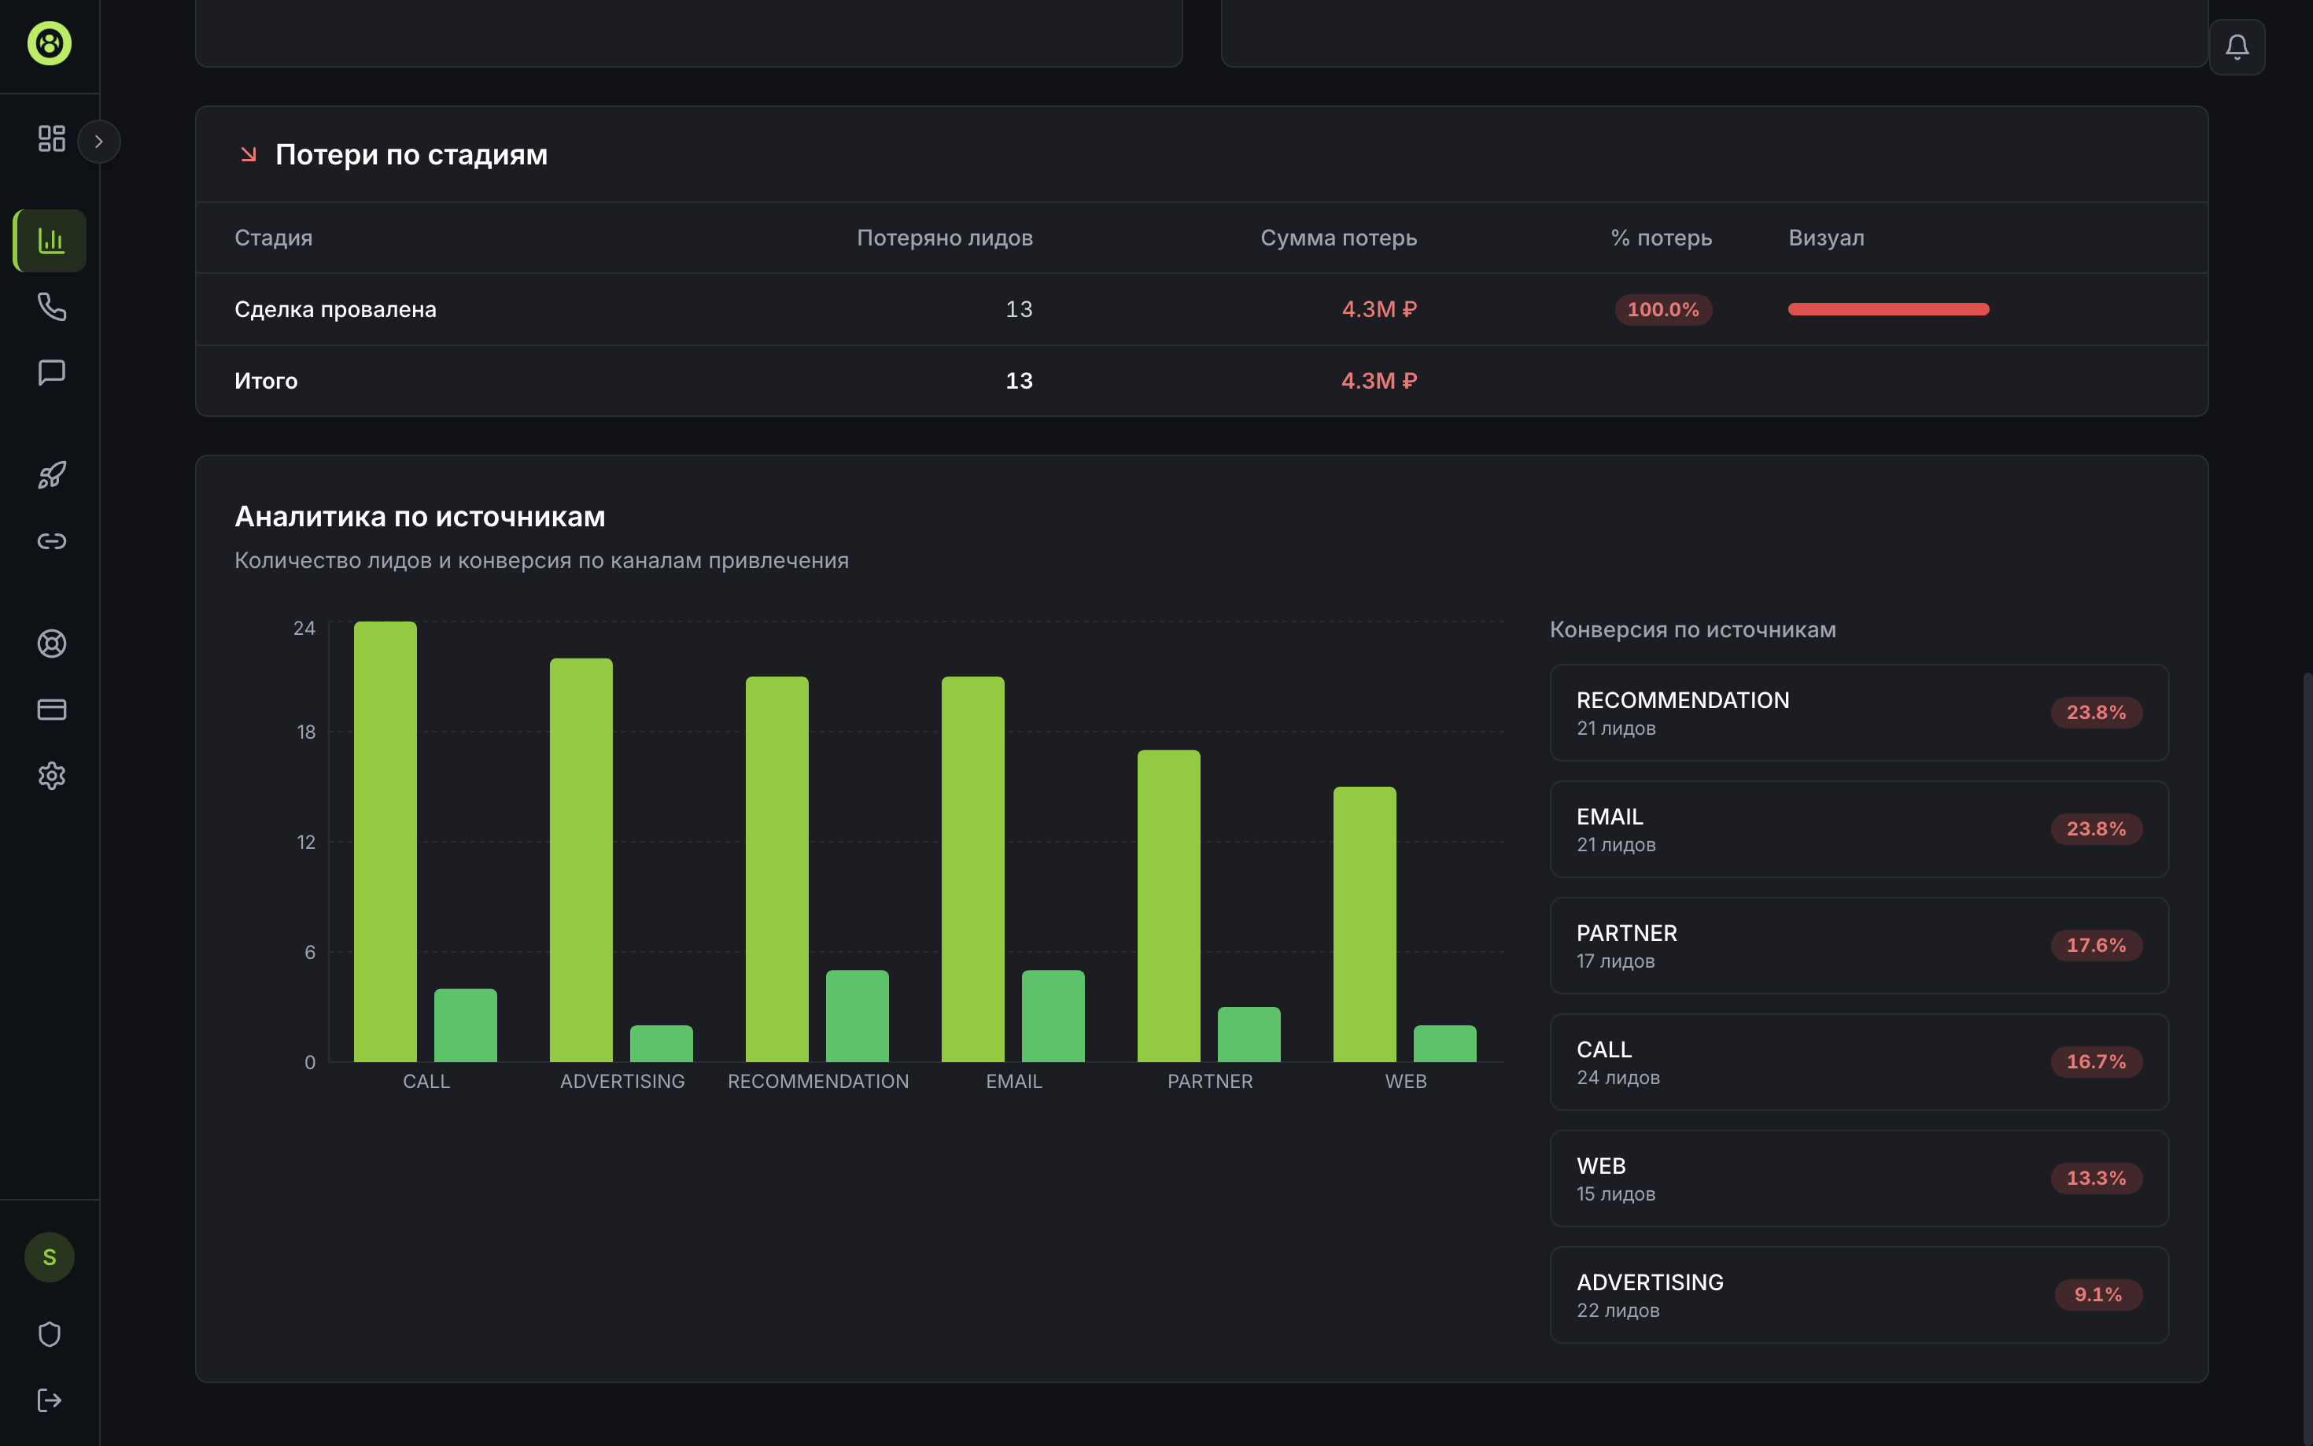Click the rocket icon in sidebar
This screenshot has height=1446, width=2313.
click(x=52, y=474)
